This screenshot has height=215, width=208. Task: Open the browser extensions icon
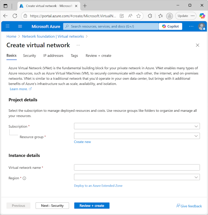pyautogui.click(x=150, y=16)
